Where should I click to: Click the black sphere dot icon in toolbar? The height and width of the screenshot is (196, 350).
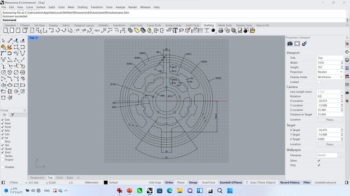pos(213,30)
